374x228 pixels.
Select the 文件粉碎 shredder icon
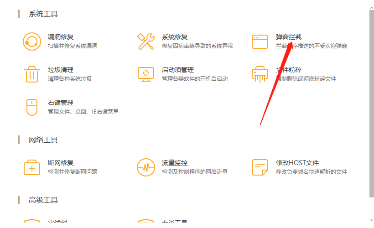(x=260, y=74)
